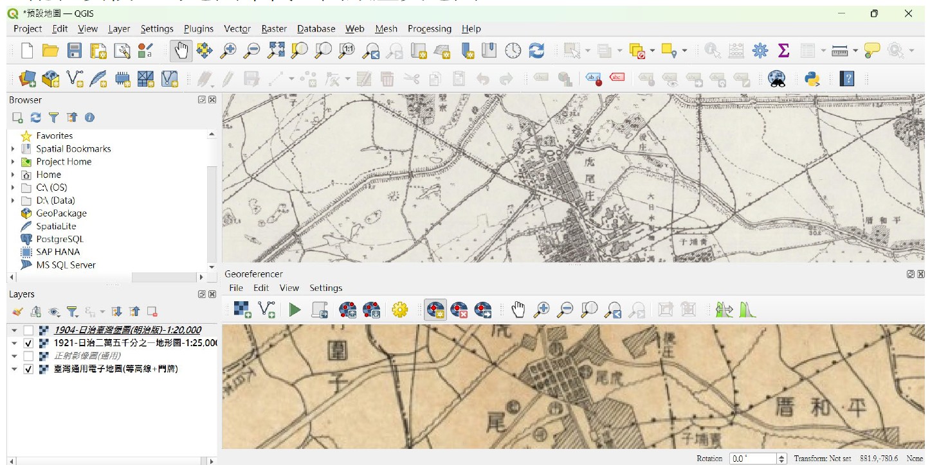Expand the Project Home node
Viewport: 930px width, 465px height.
click(x=13, y=161)
